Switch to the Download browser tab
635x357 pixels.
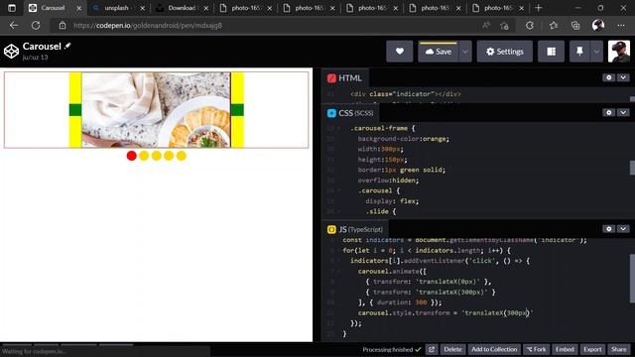[x=182, y=8]
